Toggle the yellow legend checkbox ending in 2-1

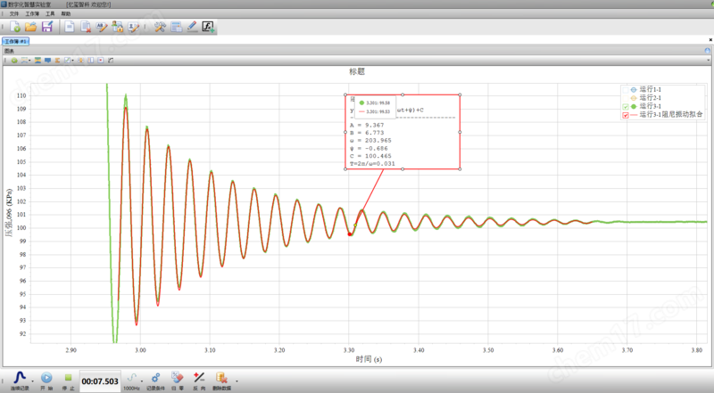coord(626,98)
